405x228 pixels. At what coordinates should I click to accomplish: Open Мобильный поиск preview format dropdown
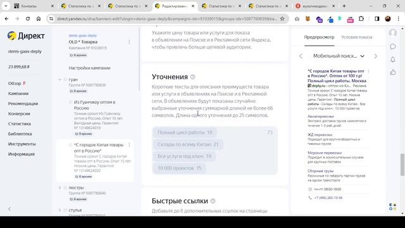[x=339, y=56]
